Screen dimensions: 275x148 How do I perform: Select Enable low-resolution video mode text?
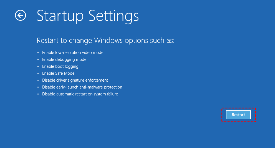click(73, 53)
